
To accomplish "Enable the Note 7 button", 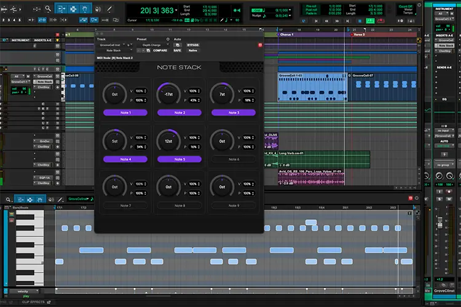I will tap(125, 206).
